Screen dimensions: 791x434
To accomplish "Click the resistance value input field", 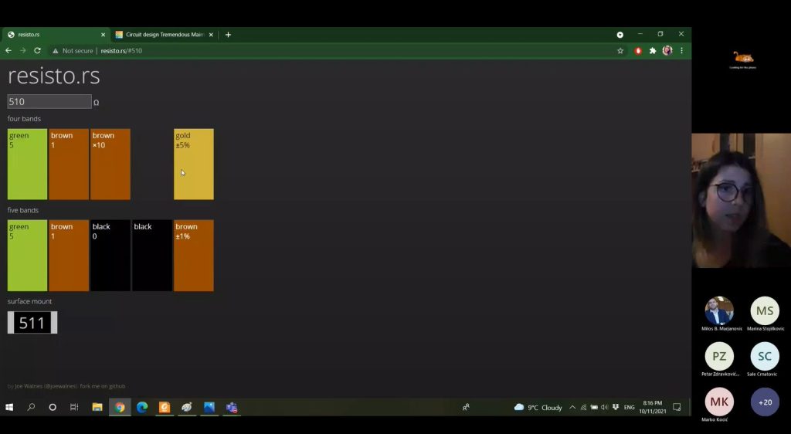I will [49, 101].
